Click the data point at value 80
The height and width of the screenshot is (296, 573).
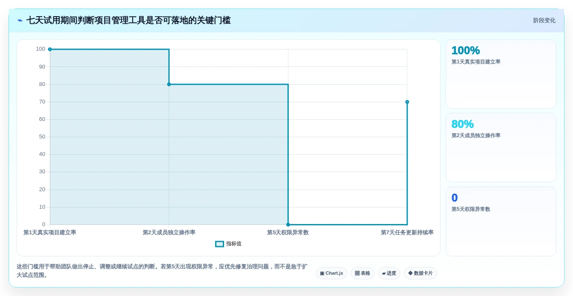[x=169, y=84]
